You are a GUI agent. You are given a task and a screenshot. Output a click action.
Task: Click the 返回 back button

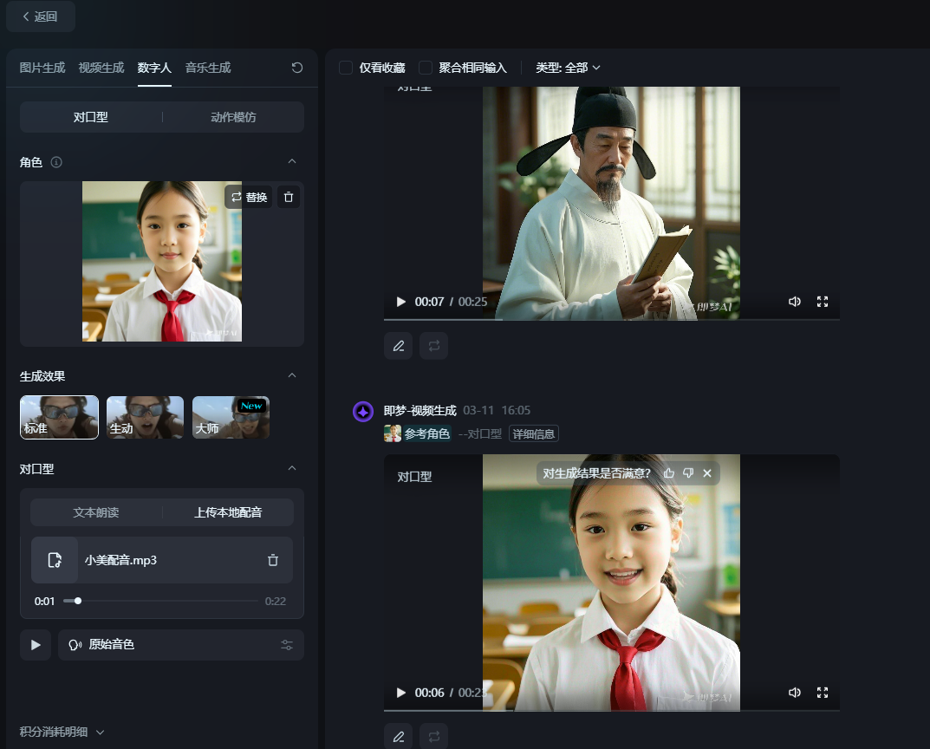(41, 16)
